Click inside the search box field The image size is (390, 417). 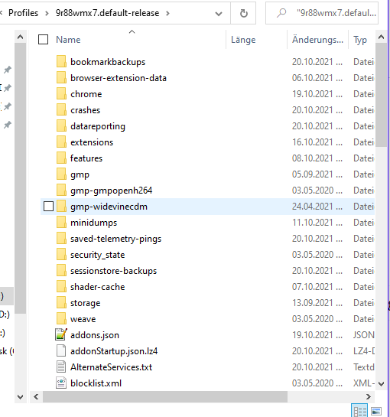click(322, 13)
